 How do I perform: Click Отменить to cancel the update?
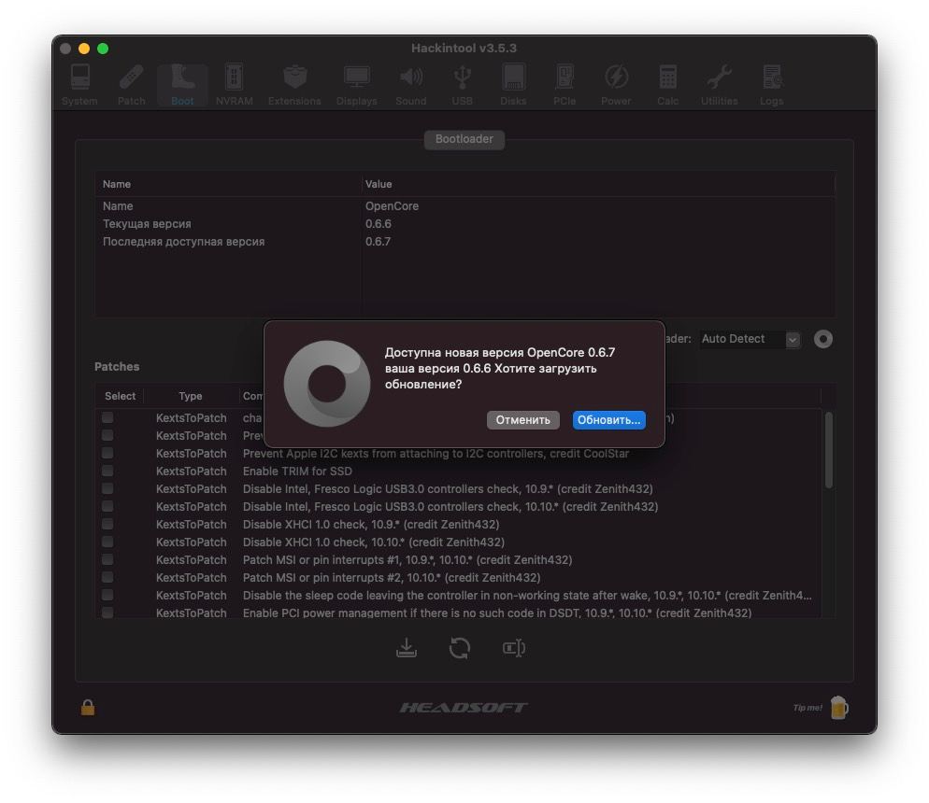(523, 420)
